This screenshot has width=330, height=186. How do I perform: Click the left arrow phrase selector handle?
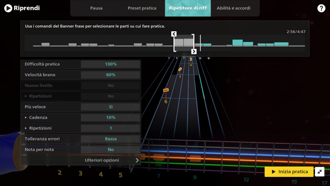[174, 34]
